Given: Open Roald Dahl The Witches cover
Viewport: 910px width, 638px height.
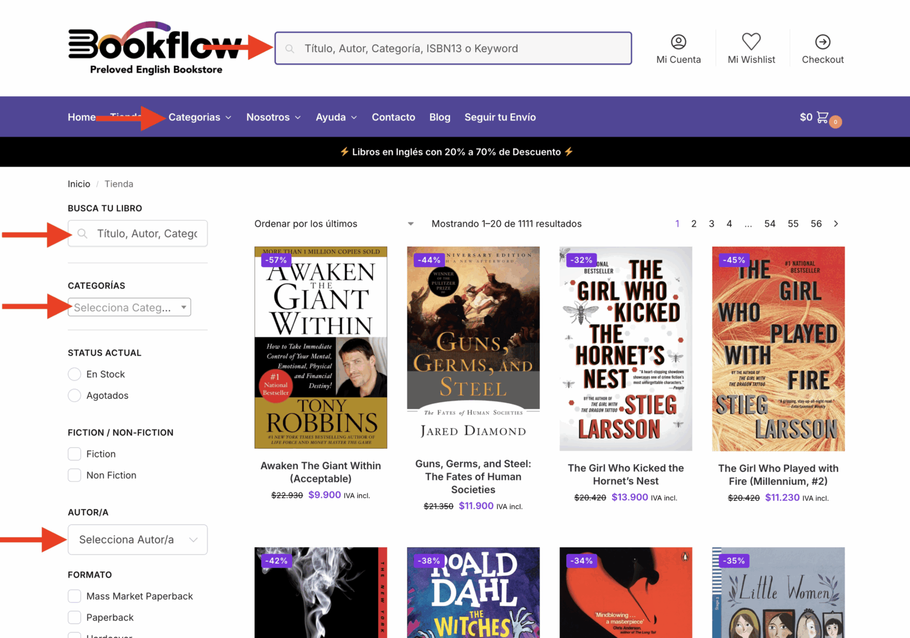Looking at the screenshot, I should 473,593.
